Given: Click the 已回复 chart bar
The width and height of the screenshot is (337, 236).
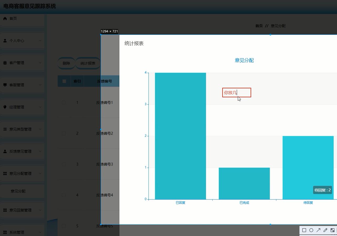Looking at the screenshot, I should click(181, 136).
